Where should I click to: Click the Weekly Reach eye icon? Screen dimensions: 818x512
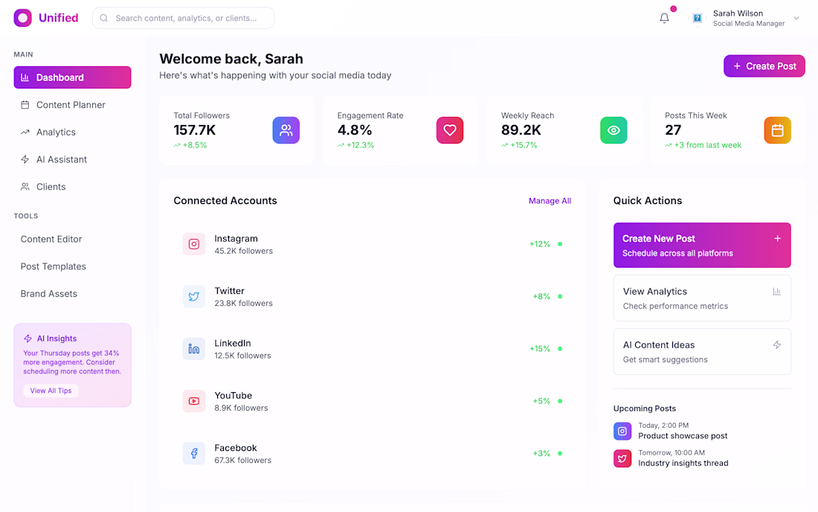click(x=613, y=130)
